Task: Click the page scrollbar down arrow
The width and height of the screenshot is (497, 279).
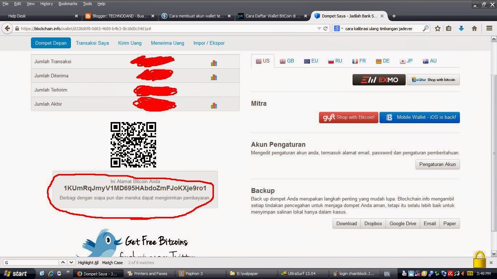Action: point(494,254)
